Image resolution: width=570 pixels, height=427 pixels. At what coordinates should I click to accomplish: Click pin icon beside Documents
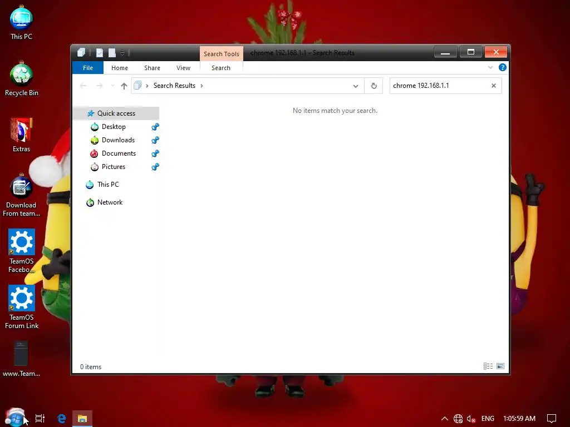(x=155, y=153)
